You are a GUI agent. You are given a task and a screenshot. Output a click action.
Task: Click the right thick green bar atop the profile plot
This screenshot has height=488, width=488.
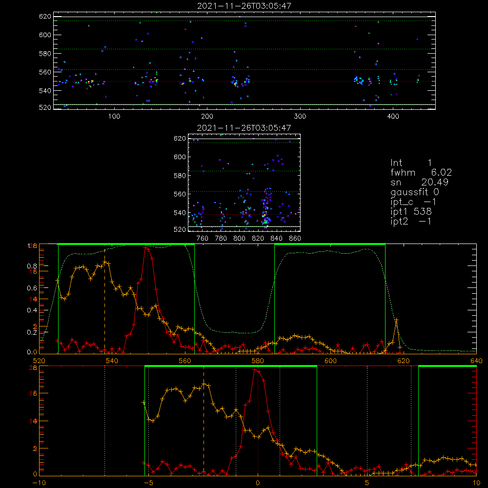coord(329,244)
